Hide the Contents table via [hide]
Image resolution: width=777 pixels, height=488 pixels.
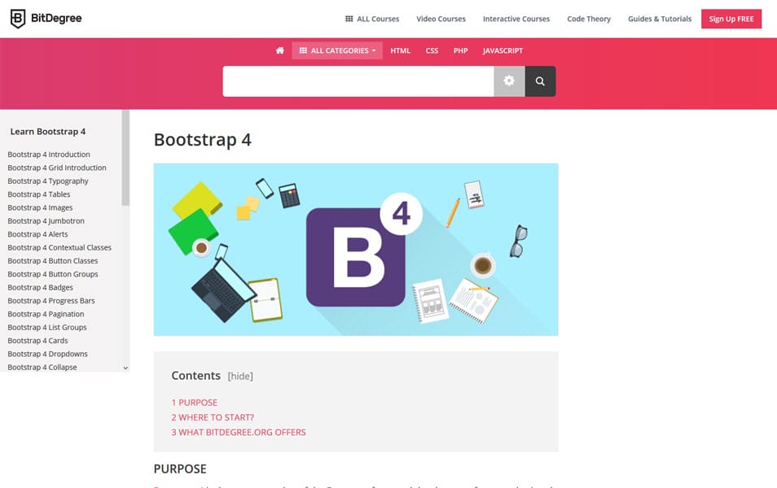(x=240, y=376)
